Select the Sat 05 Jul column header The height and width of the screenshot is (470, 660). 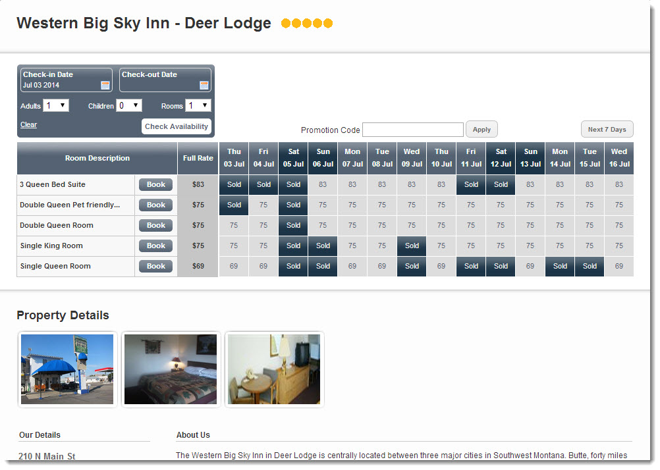293,158
